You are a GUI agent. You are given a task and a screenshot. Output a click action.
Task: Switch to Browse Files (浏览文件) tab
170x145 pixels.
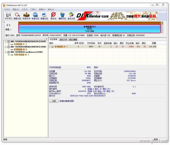[x=63, y=40]
